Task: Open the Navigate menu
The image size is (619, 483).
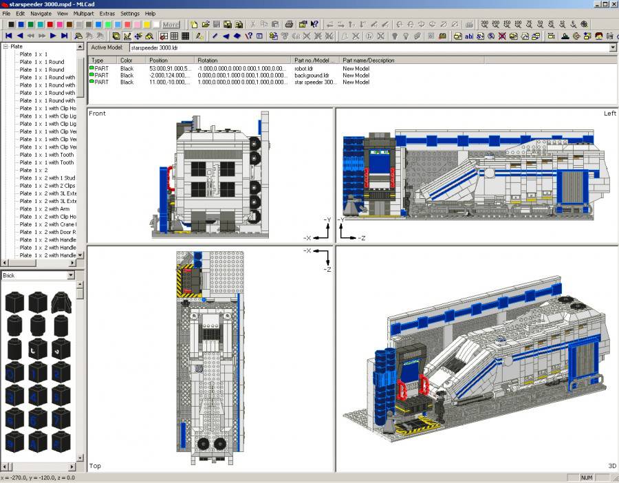Action: (x=41, y=14)
